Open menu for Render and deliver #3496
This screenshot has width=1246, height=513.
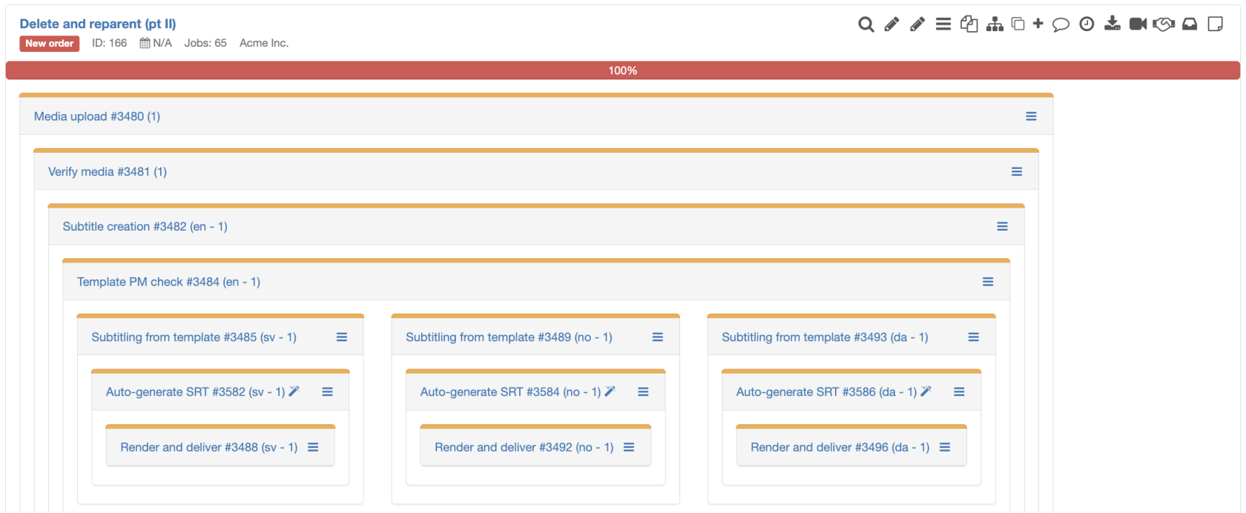click(x=945, y=448)
